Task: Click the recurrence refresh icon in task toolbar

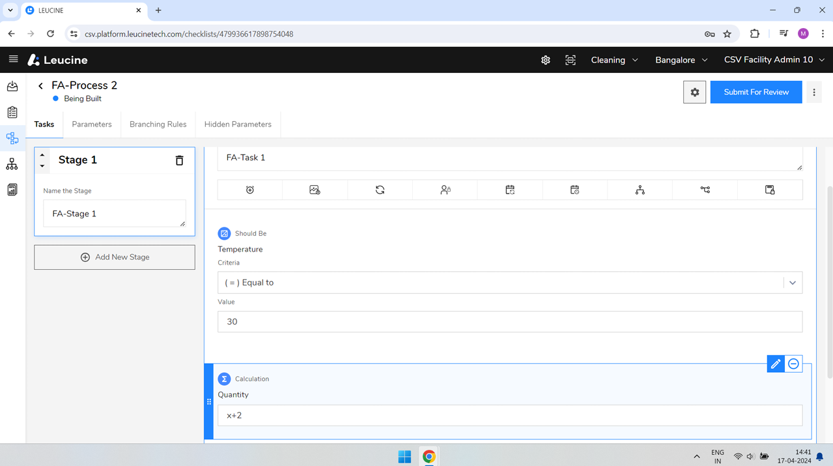Action: pyautogui.click(x=380, y=190)
